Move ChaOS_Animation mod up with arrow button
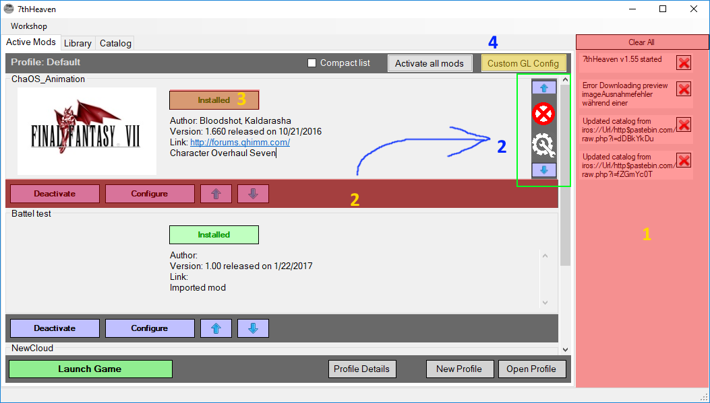The height and width of the screenshot is (403, 710). point(216,193)
